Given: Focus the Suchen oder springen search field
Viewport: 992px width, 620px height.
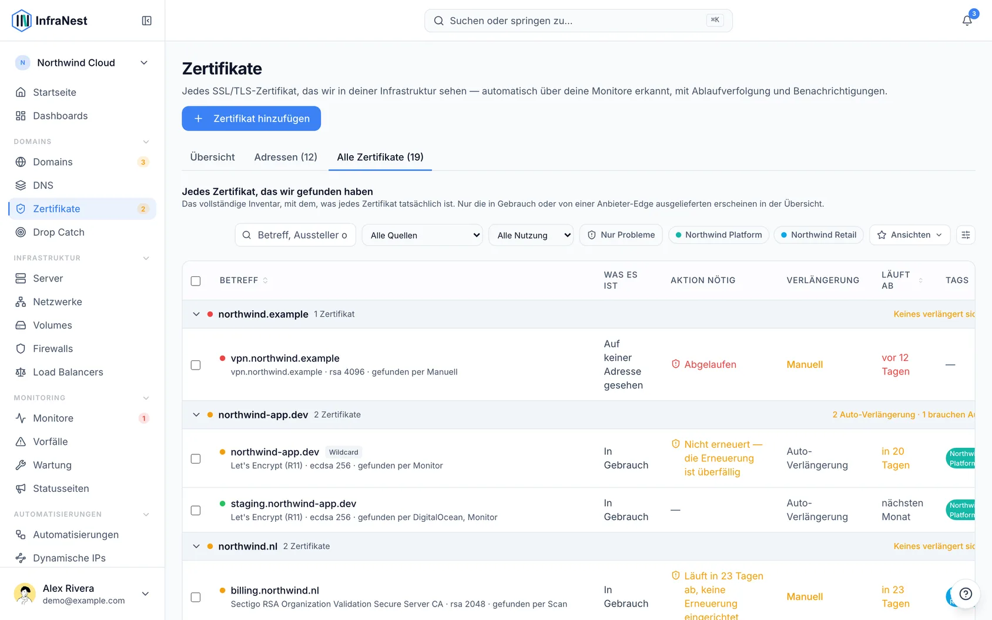Looking at the screenshot, I should click(x=578, y=21).
